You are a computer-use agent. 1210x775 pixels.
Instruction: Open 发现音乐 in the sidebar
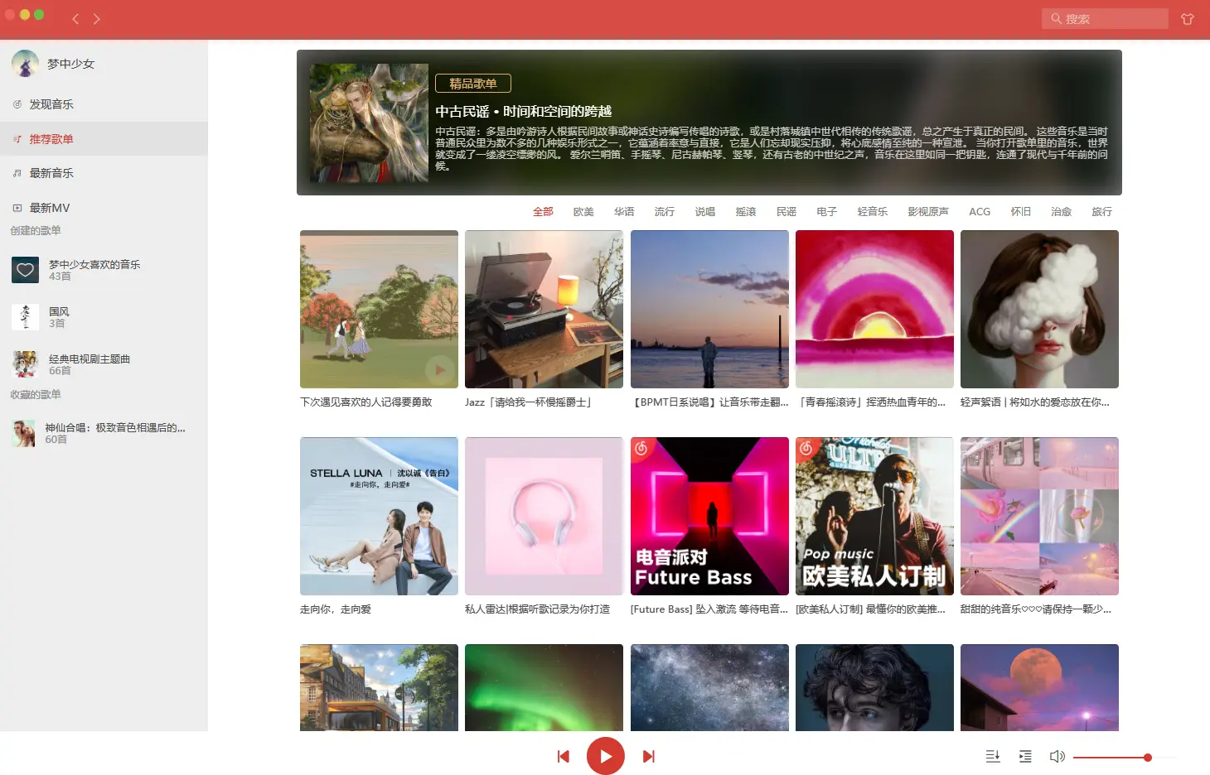click(x=104, y=104)
